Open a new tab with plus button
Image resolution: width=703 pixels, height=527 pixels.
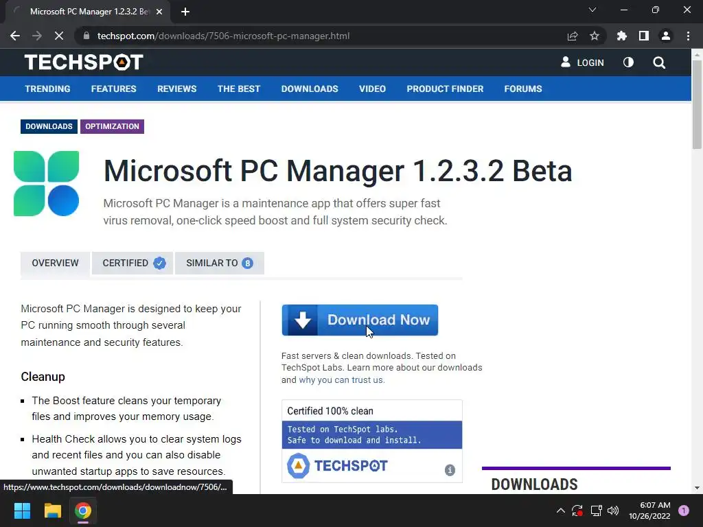click(x=185, y=12)
